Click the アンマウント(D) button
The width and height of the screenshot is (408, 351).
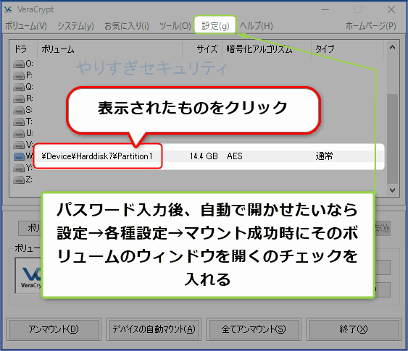(54, 329)
